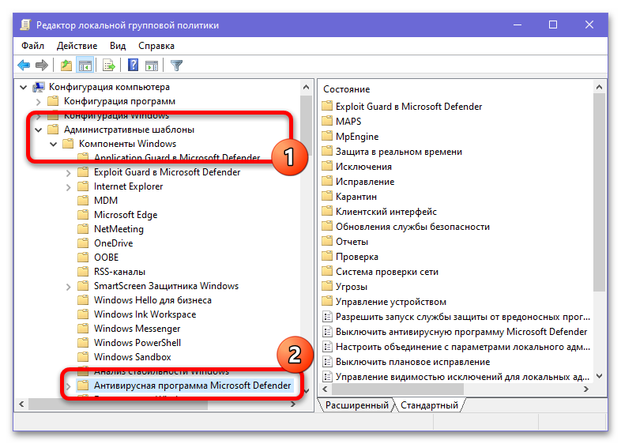This screenshot has height=444, width=621.
Task: Click the computer icon of Конфигурация компьютера
Action: pyautogui.click(x=39, y=87)
